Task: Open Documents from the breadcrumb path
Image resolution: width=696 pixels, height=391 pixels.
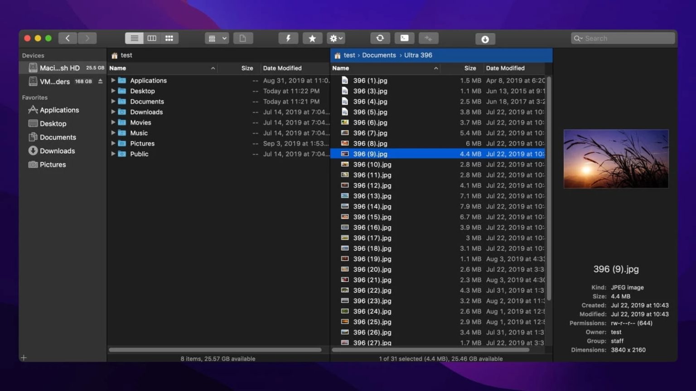Action: [x=379, y=55]
